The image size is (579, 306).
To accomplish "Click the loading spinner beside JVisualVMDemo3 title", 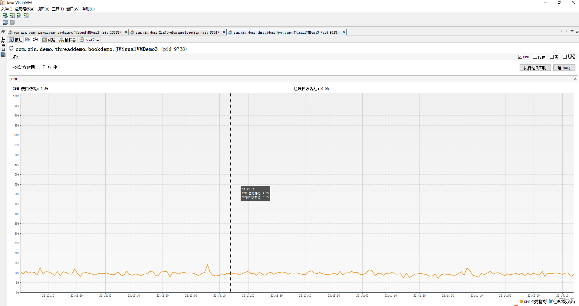I will click(x=12, y=48).
